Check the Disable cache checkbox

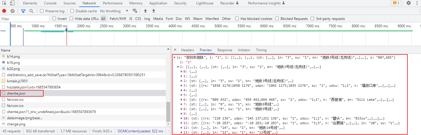[x=72, y=11]
